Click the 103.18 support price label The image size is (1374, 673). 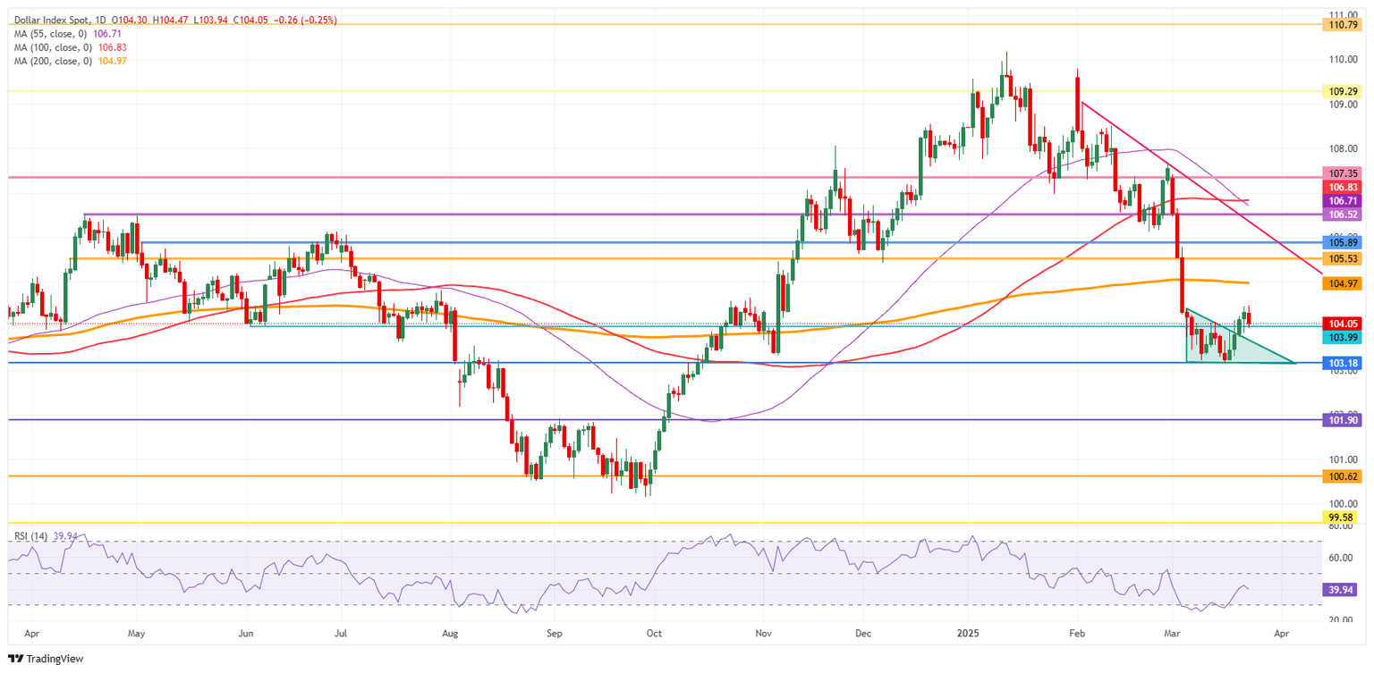point(1344,363)
